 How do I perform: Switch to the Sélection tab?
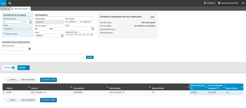tap(23, 68)
